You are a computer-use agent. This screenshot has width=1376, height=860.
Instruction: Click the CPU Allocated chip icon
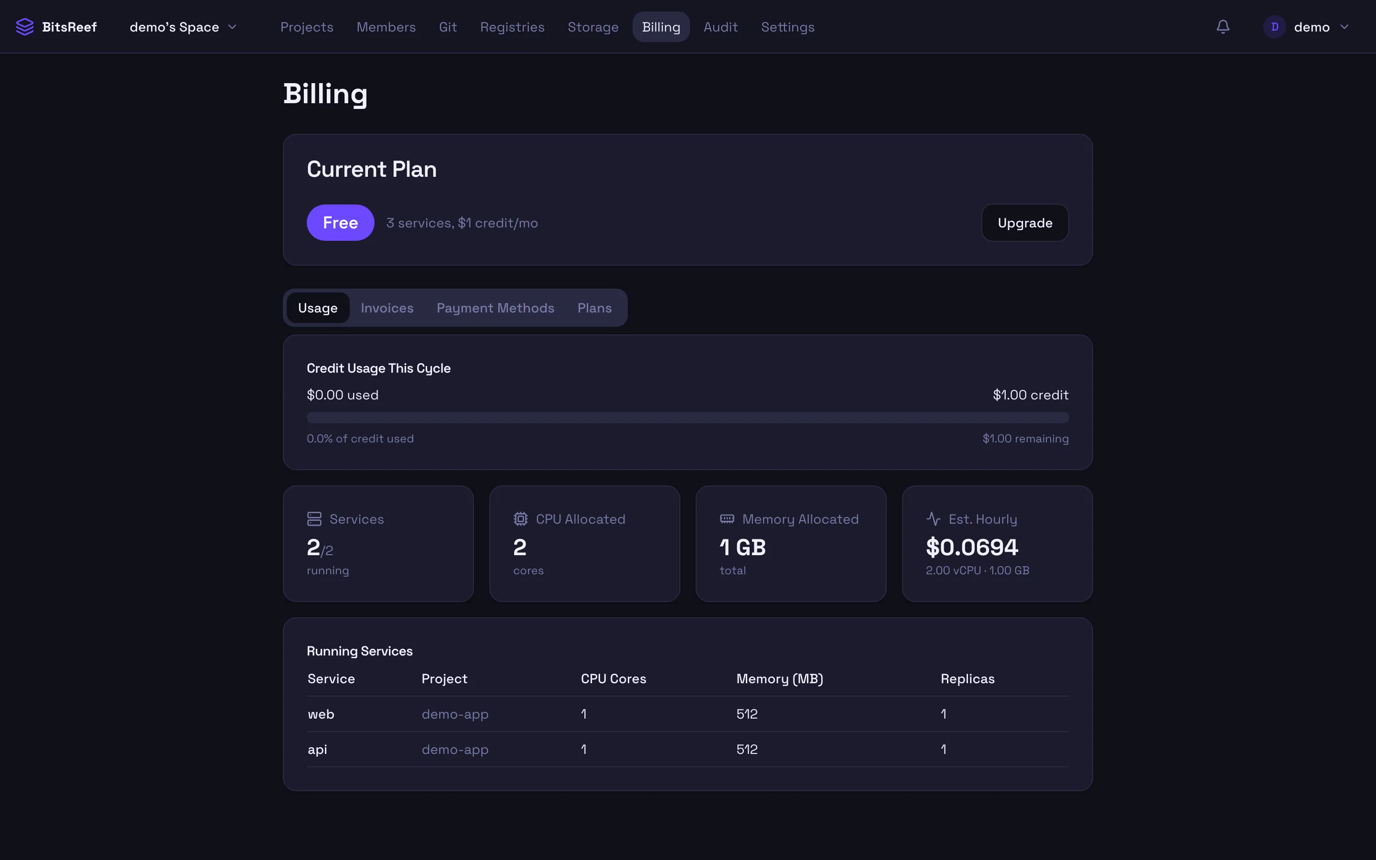521,519
